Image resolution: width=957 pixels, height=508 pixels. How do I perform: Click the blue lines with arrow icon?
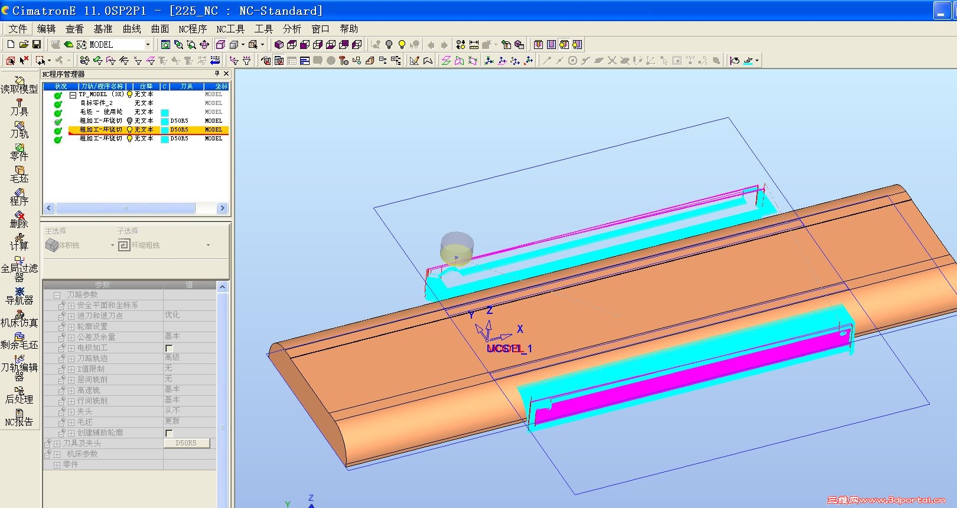(x=215, y=60)
